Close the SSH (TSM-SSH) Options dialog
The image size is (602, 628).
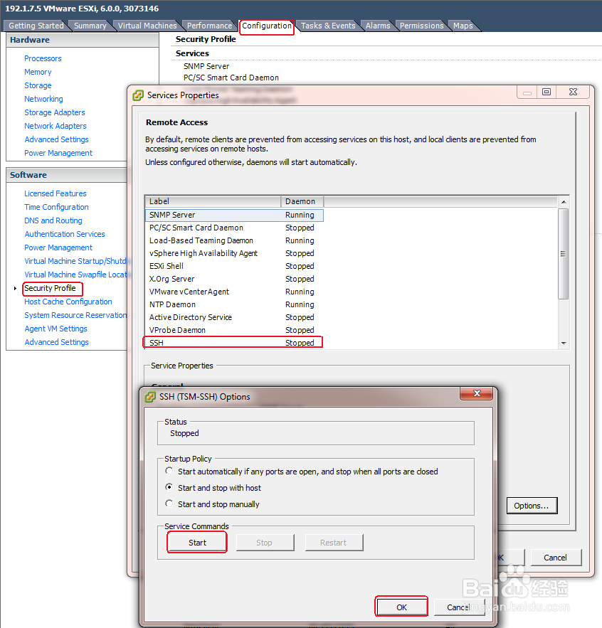click(477, 393)
